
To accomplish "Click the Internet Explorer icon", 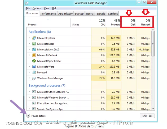I will [34, 38].
